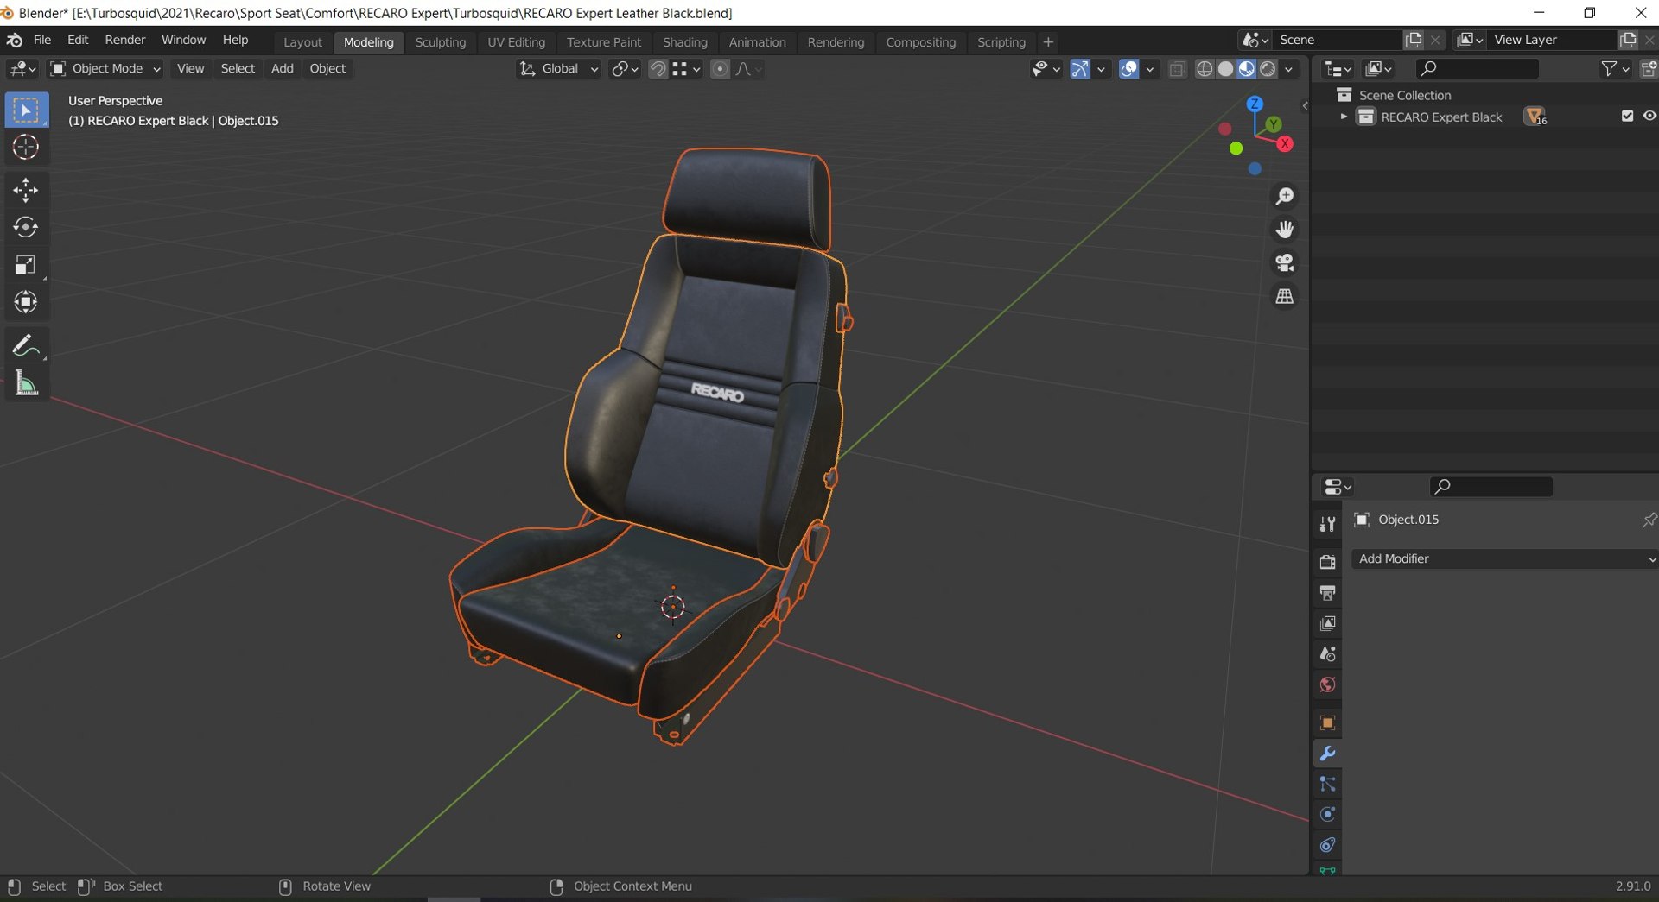Toggle the camera view icon
Viewport: 1659px width, 902px height.
(x=1285, y=263)
